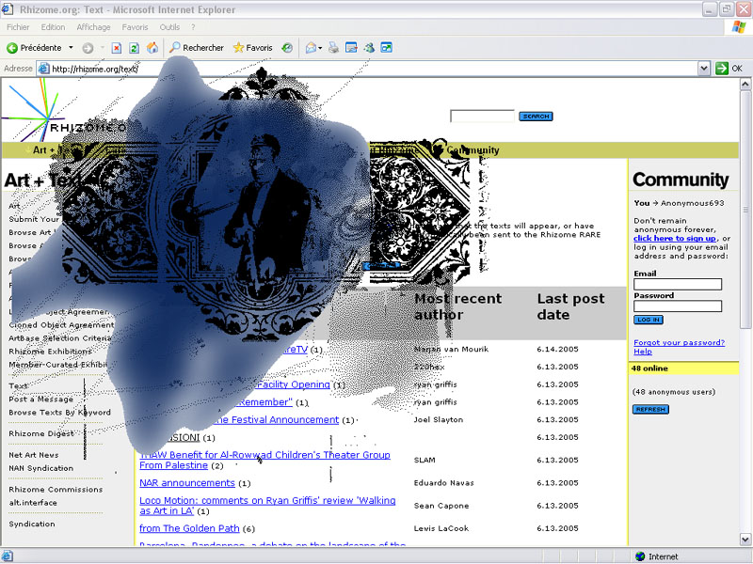
Task: Open 'Rhizome Exhibitions' sidebar link
Action: click(51, 352)
